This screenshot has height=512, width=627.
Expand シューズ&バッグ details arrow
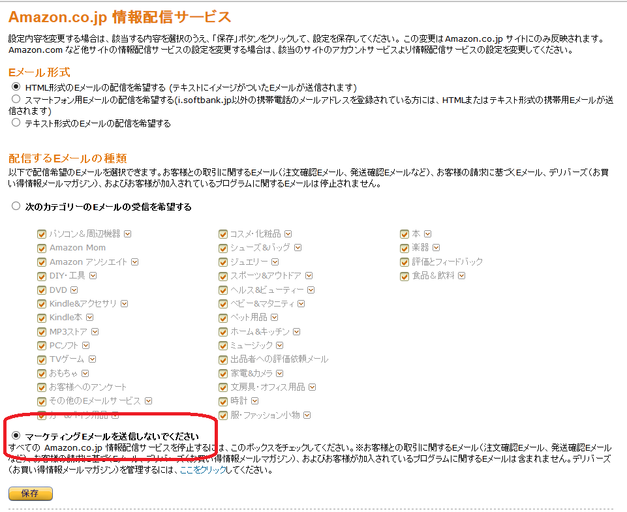pos(298,248)
